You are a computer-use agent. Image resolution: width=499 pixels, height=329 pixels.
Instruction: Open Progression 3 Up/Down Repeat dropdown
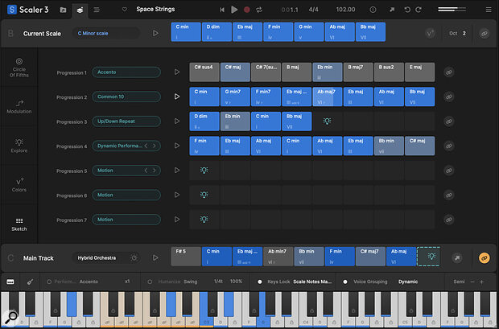click(x=126, y=121)
